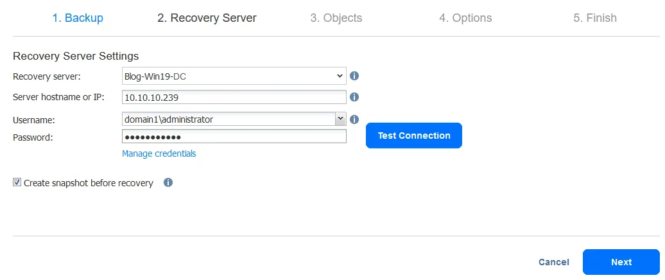Click info icon beside Server hostname field
The height and width of the screenshot is (280, 665).
(x=354, y=97)
